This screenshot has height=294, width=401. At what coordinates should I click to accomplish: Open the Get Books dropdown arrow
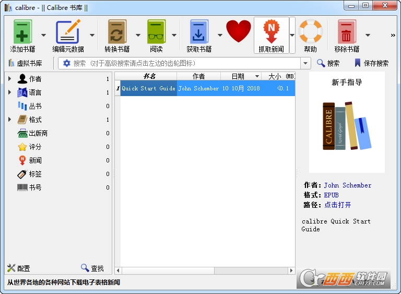click(220, 35)
